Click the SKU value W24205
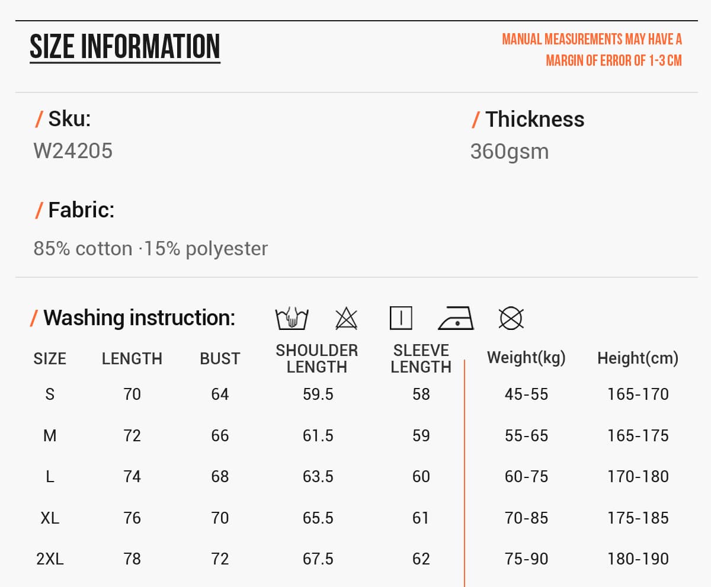The height and width of the screenshot is (587, 711). [x=73, y=151]
